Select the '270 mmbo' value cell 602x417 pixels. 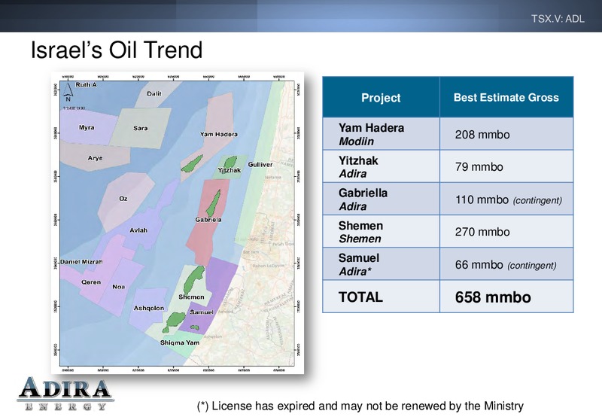point(506,232)
